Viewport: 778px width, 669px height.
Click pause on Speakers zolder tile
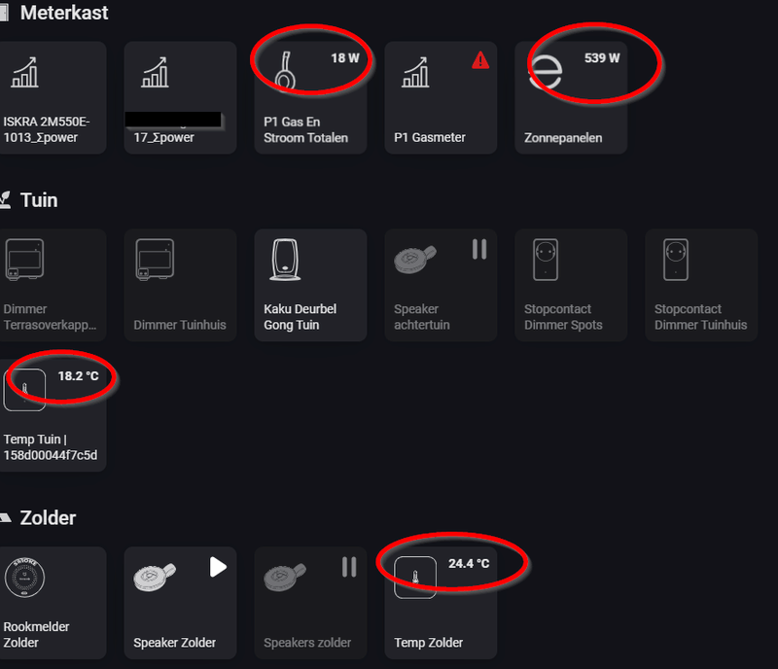tap(348, 566)
